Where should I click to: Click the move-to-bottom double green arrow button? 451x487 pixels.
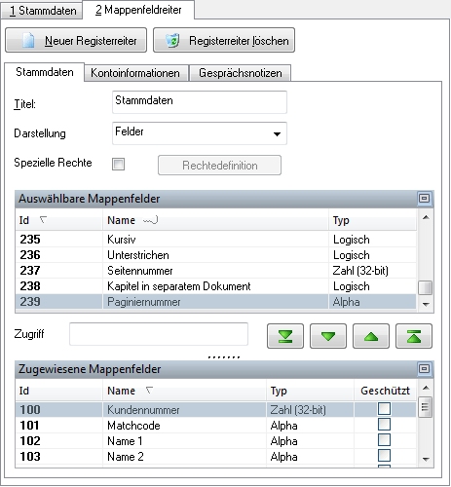(x=285, y=336)
